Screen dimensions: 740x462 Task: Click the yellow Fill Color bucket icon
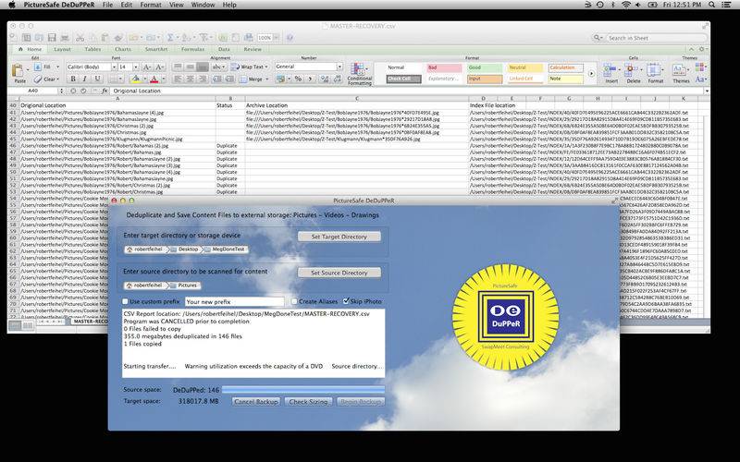coord(135,79)
